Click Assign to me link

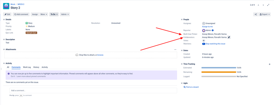click(x=207, y=27)
